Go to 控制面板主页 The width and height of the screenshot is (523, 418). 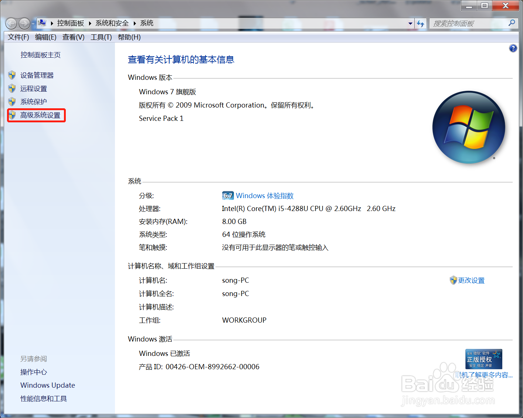pos(41,55)
